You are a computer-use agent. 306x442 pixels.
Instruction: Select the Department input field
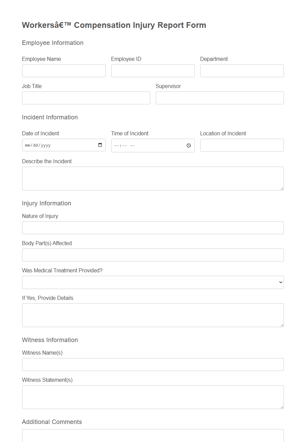tap(242, 71)
